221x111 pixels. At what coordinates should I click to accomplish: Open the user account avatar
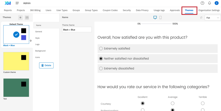pos(217,3)
